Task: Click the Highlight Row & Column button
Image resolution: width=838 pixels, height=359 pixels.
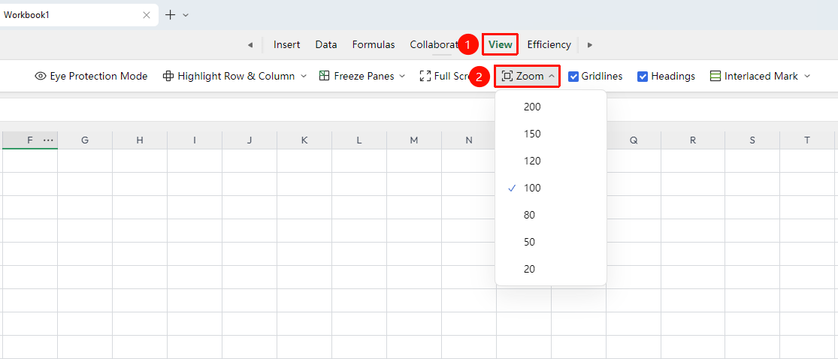Action: pyautogui.click(x=228, y=77)
